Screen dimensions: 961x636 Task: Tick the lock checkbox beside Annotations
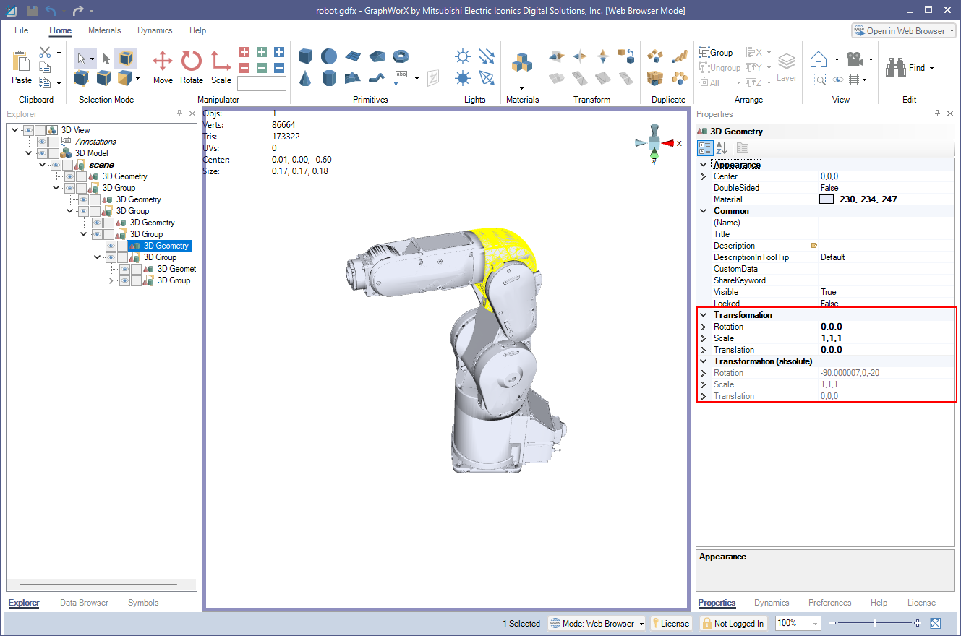click(x=54, y=142)
